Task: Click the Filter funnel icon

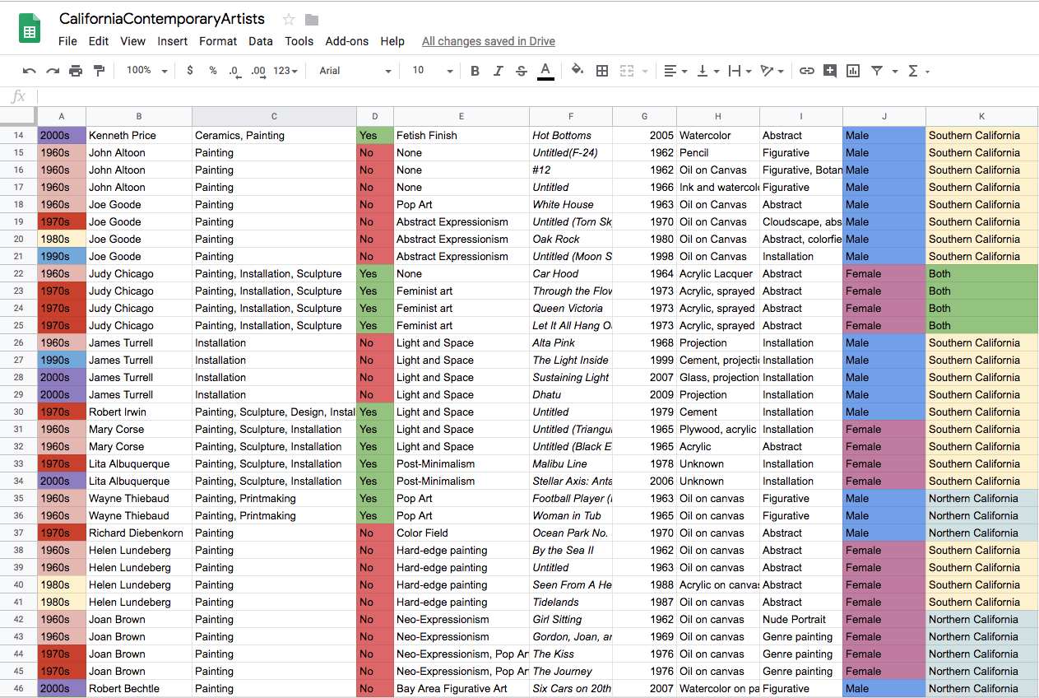Action: pos(877,71)
